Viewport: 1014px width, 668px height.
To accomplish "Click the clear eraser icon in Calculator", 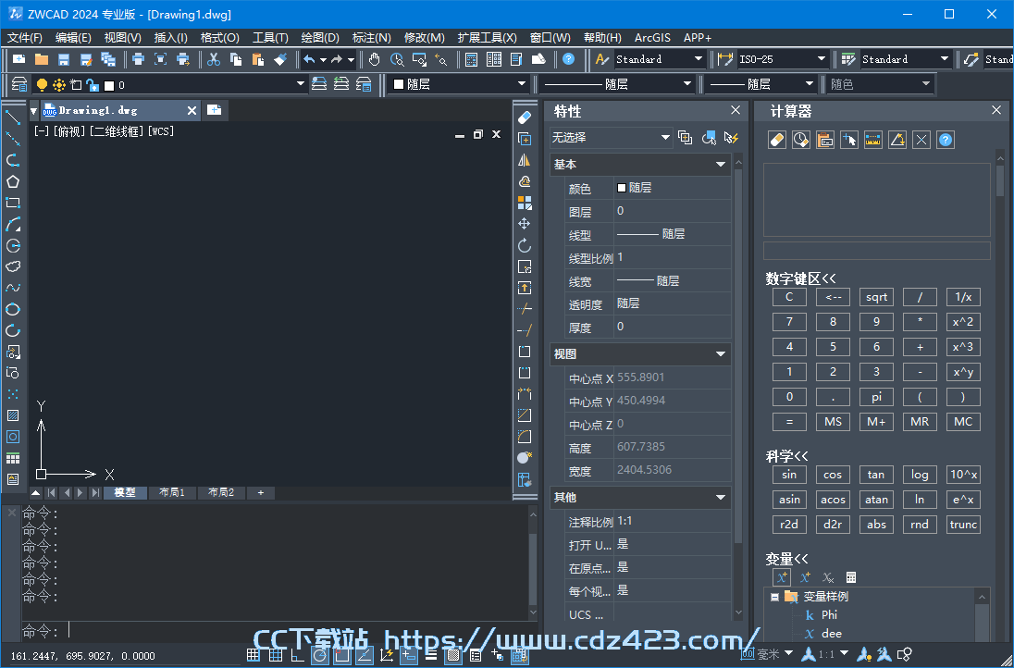I will [x=776, y=140].
